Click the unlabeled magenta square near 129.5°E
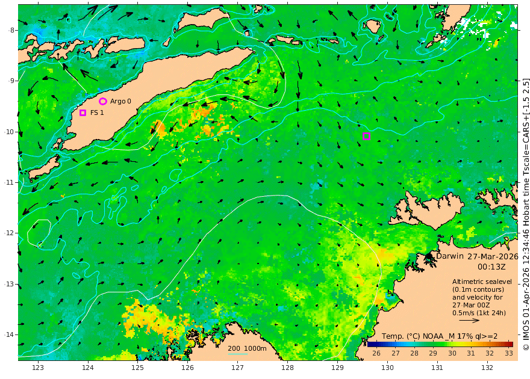Viewport: 530px width, 379px height. pyautogui.click(x=366, y=137)
